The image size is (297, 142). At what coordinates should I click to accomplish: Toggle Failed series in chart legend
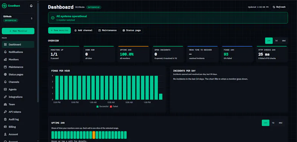click(114, 106)
